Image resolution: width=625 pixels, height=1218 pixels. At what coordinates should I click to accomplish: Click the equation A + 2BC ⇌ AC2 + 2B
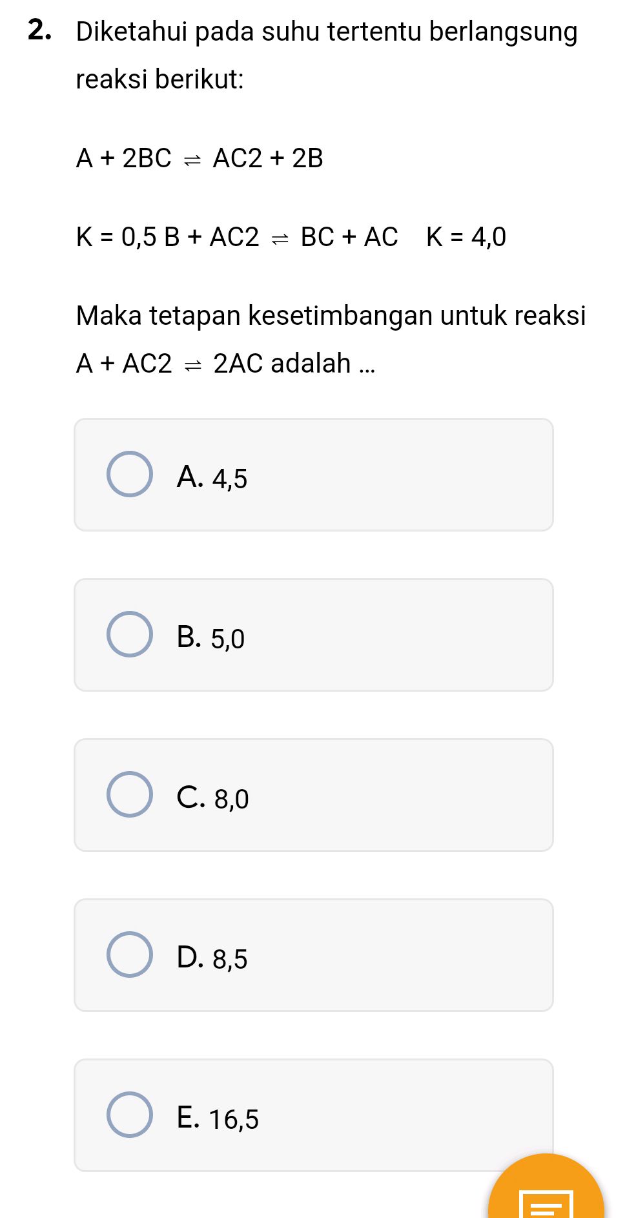[199, 159]
